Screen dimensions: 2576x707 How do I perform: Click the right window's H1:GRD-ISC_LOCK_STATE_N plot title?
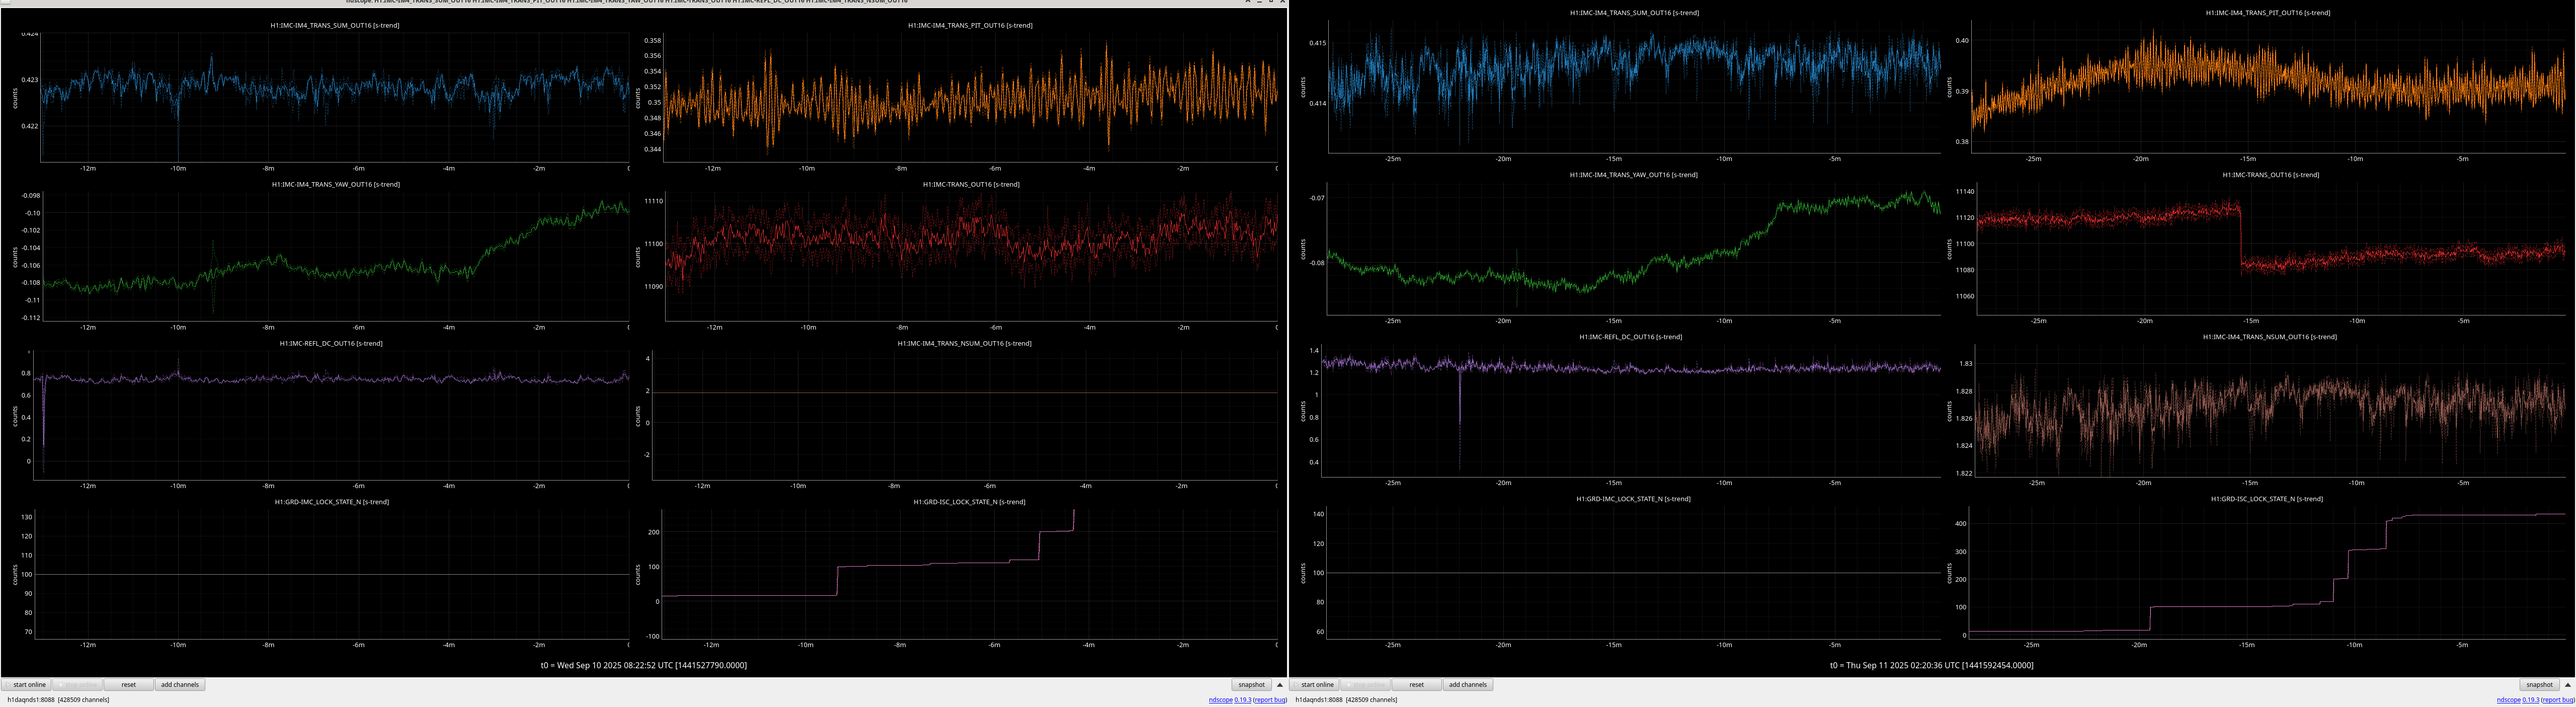(2267, 499)
